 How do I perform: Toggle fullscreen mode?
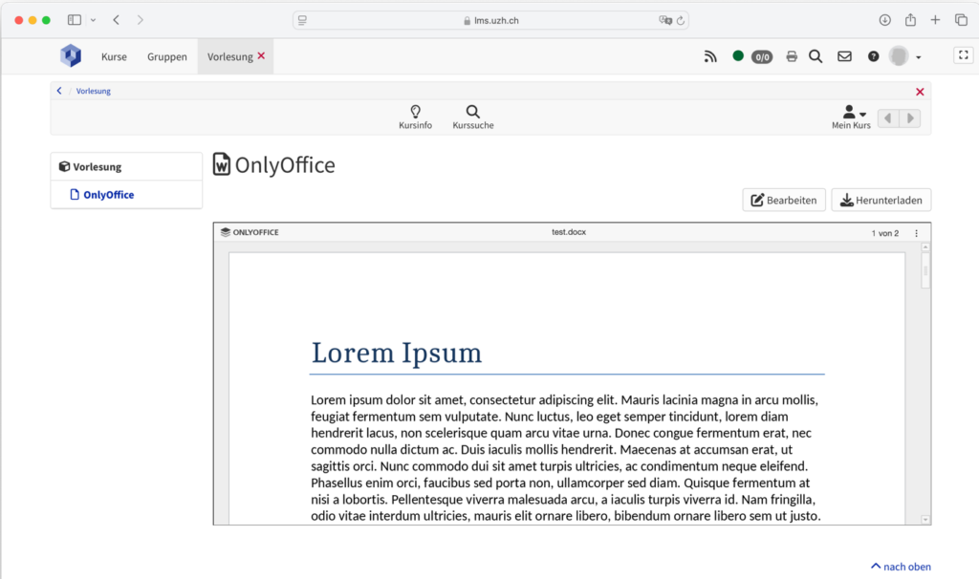coord(963,54)
